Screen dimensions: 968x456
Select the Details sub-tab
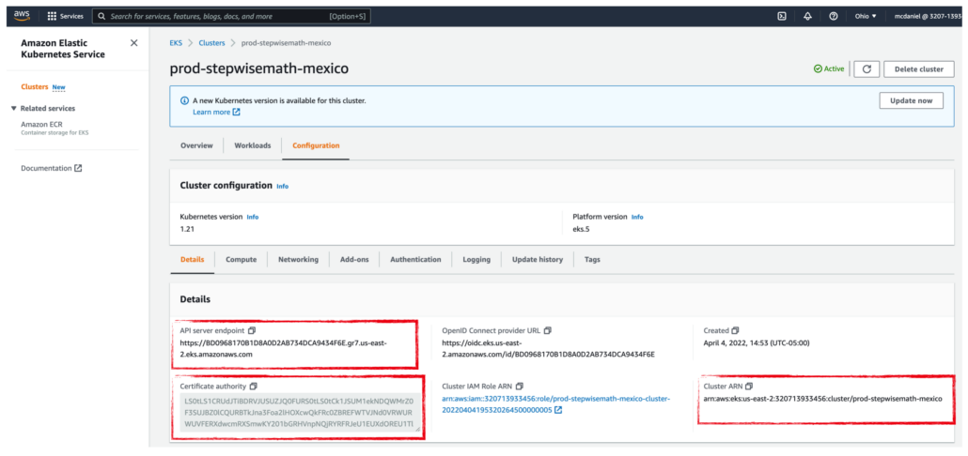[x=192, y=259]
